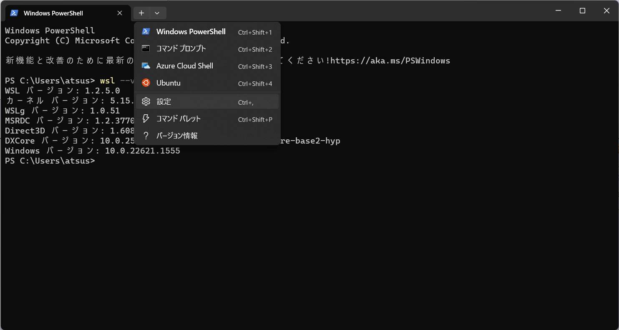Screen dimensions: 619x330
Task: Choose the Ubuntu profile label in the menu
Action: click(169, 83)
